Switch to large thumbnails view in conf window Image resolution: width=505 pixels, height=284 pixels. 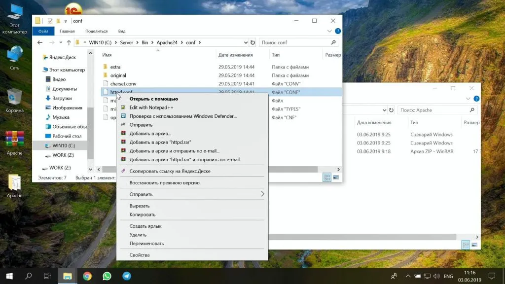click(x=336, y=177)
